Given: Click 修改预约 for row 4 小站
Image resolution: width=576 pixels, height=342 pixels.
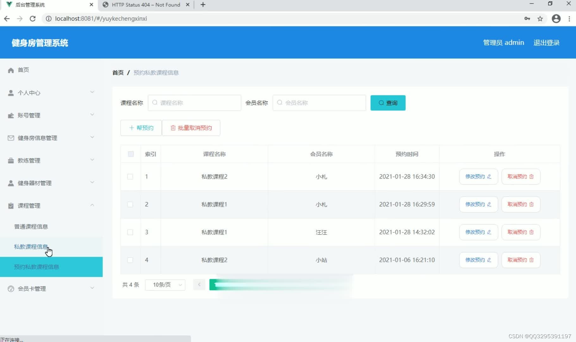Looking at the screenshot, I should [479, 260].
